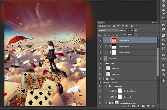Open the Actions play-arrow panel icon
Viewport: 167px width, 110px height.
pos(163,44)
